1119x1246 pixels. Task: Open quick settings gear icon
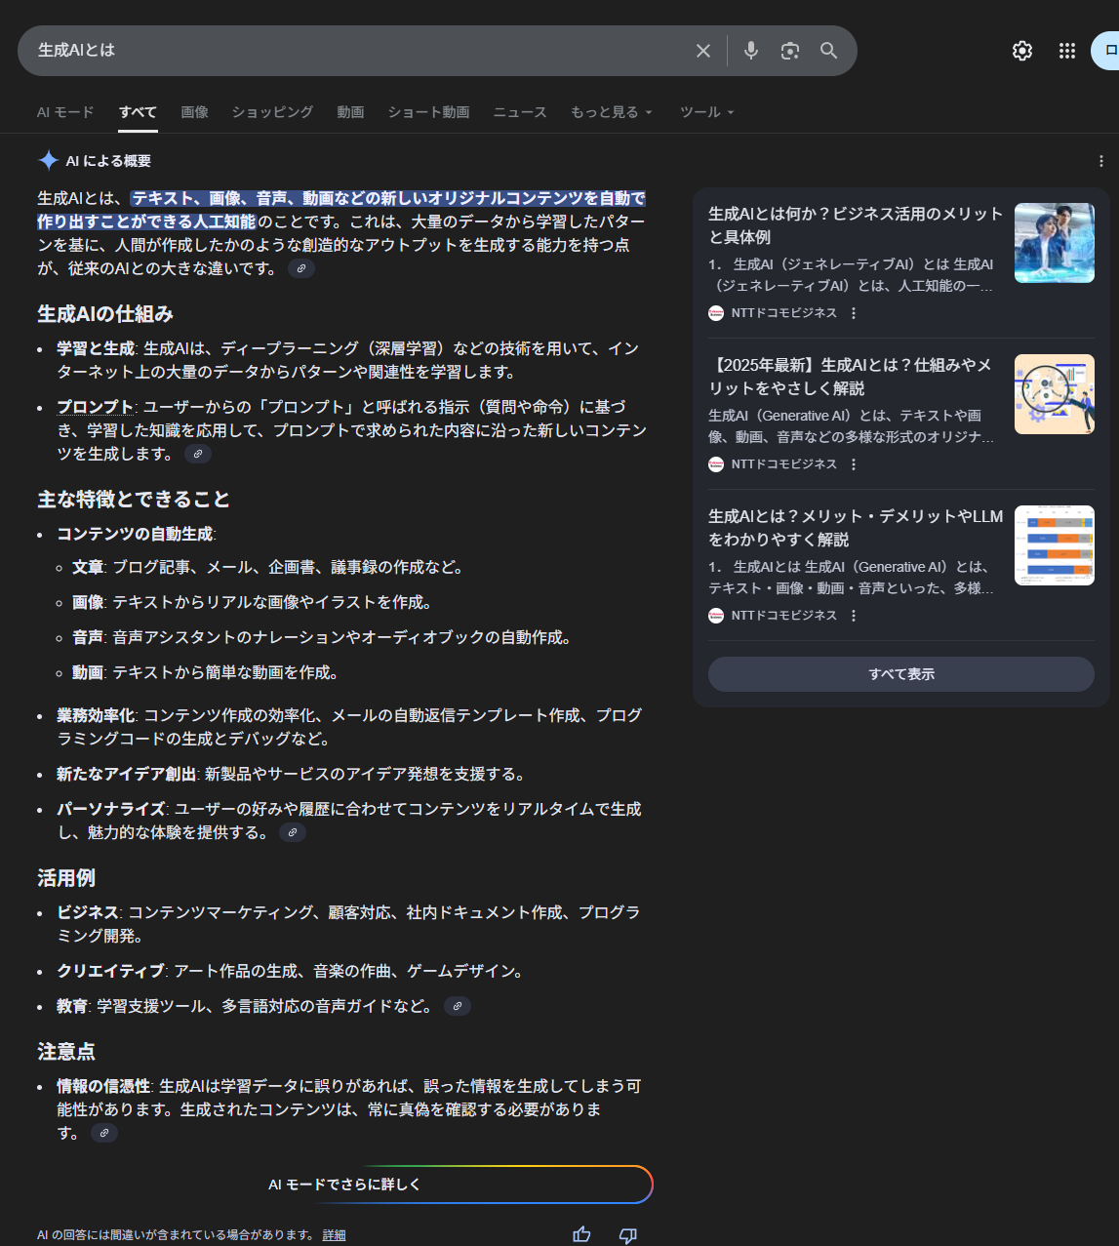coord(1021,51)
